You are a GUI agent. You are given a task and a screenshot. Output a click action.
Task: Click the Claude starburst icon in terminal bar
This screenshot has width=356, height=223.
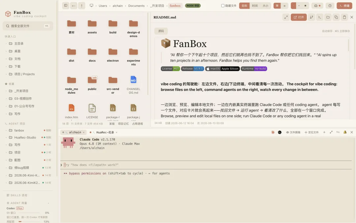273,132
